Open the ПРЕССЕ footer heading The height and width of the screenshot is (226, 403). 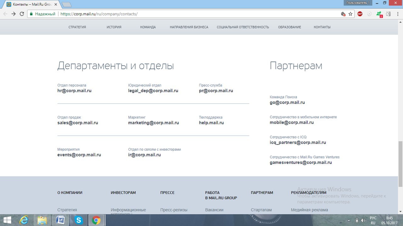point(167,193)
